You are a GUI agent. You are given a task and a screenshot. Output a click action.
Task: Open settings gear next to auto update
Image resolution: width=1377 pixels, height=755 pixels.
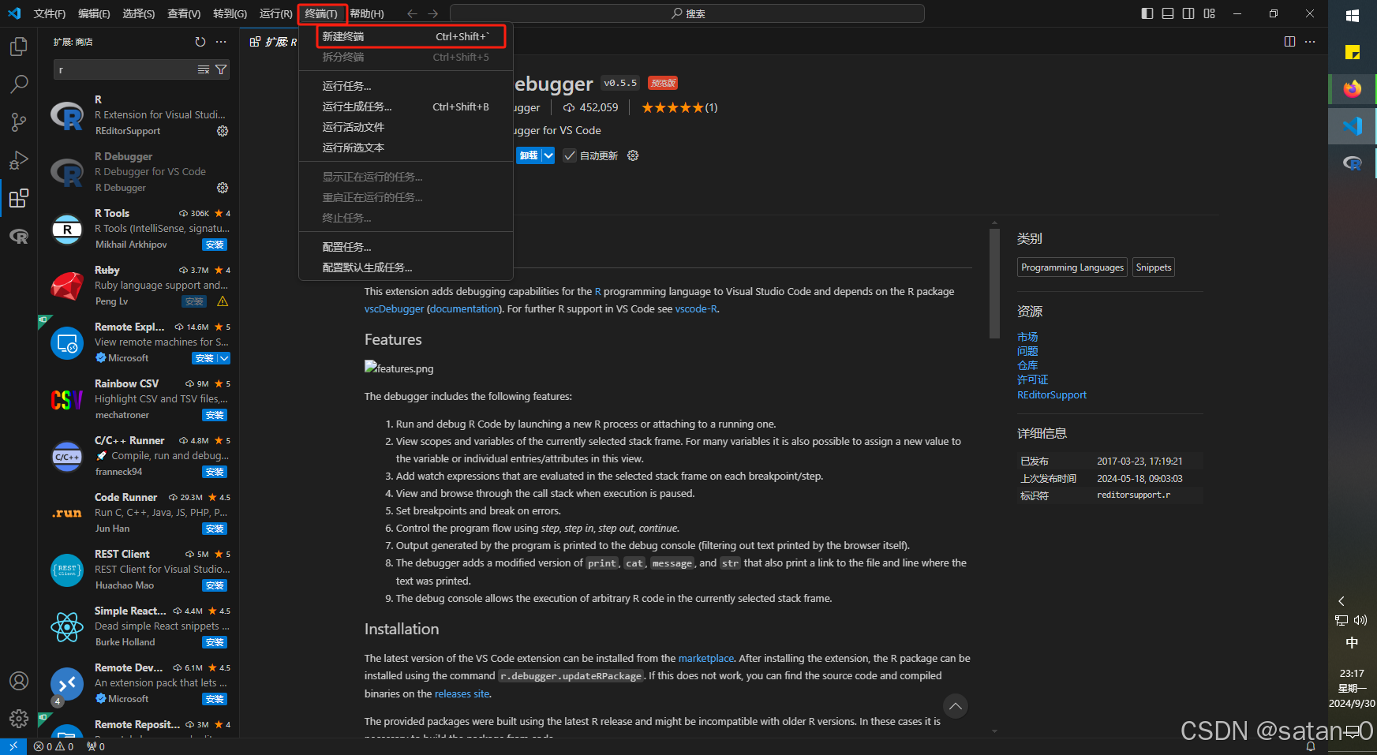[x=633, y=155]
